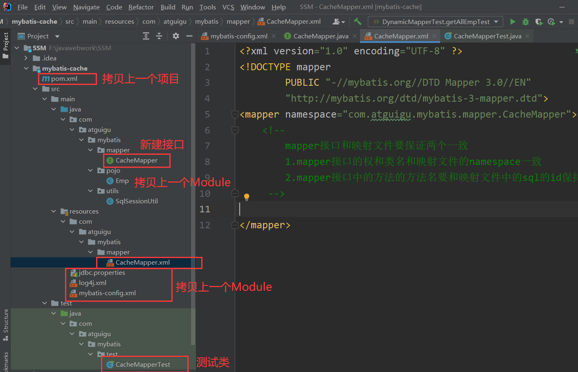Collapse the main folder

45,99
